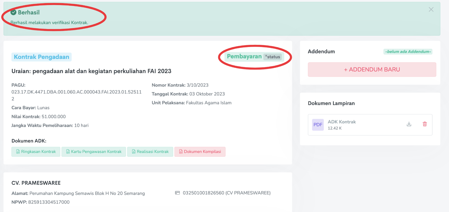
Task: Delete the ADK Kontrak attachment with trash icon
Action: [425, 124]
